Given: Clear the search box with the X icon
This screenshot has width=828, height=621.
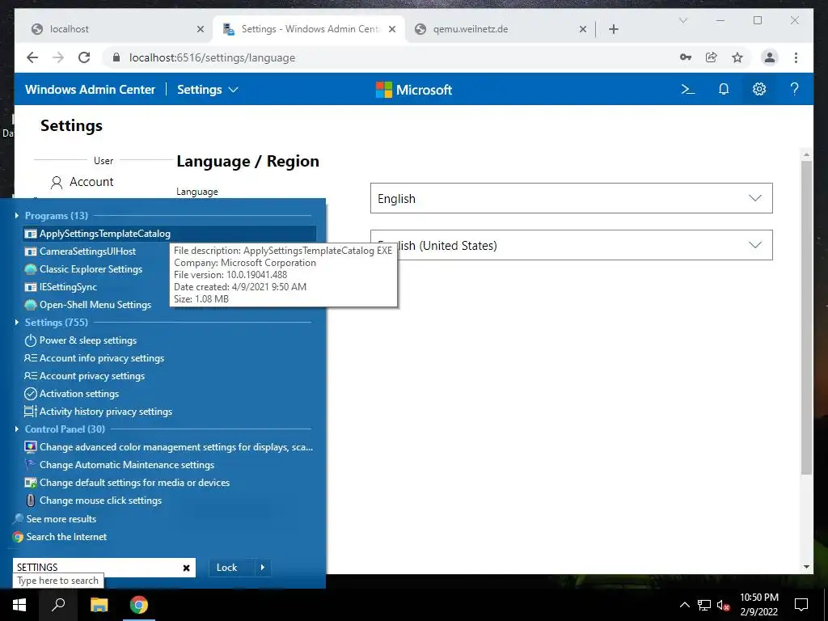Looking at the screenshot, I should click(x=186, y=568).
